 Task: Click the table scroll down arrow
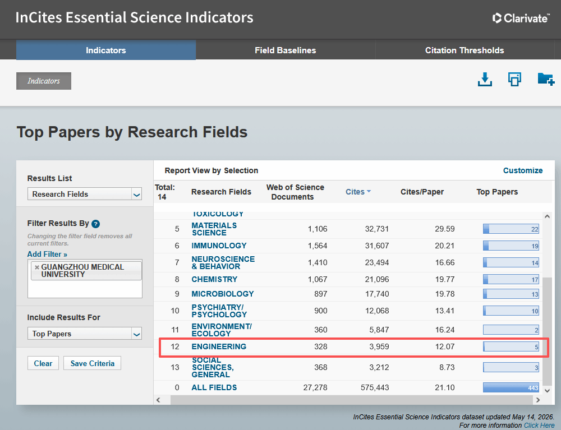coord(547,390)
